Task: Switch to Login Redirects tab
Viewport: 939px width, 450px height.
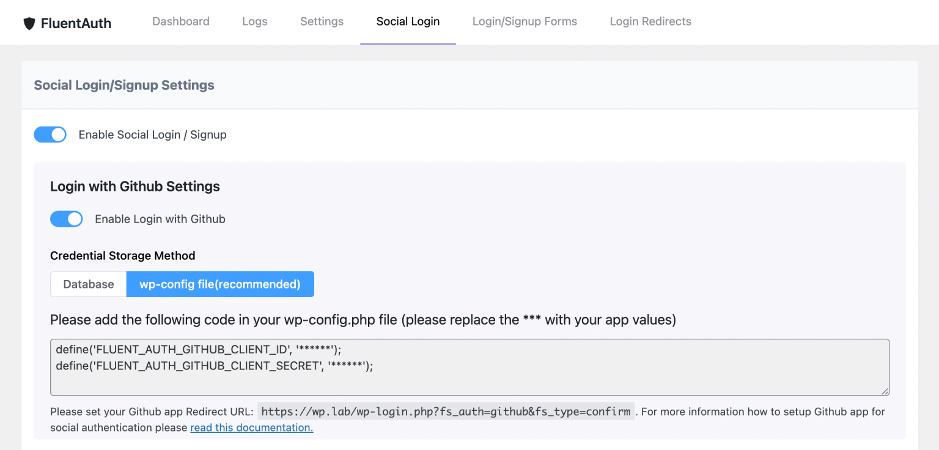Action: 650,21
